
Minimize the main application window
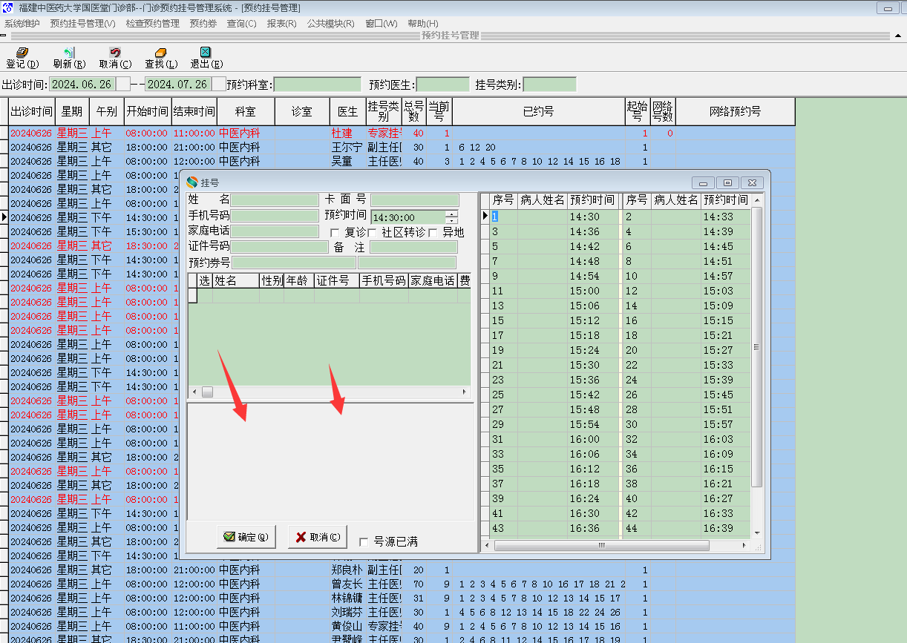[x=888, y=8]
